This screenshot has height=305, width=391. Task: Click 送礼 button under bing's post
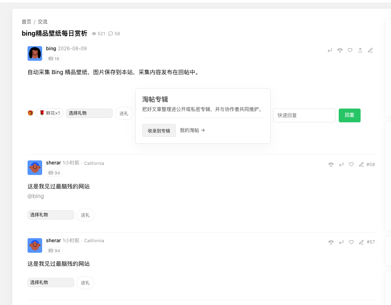click(x=124, y=113)
